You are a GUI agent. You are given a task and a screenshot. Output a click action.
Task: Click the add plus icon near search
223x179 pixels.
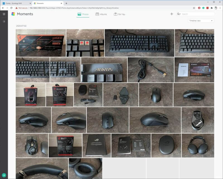pyautogui.click(x=172, y=14)
